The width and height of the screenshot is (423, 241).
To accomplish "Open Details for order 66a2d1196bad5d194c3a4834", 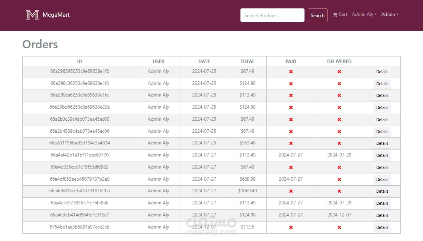I will 382,143.
